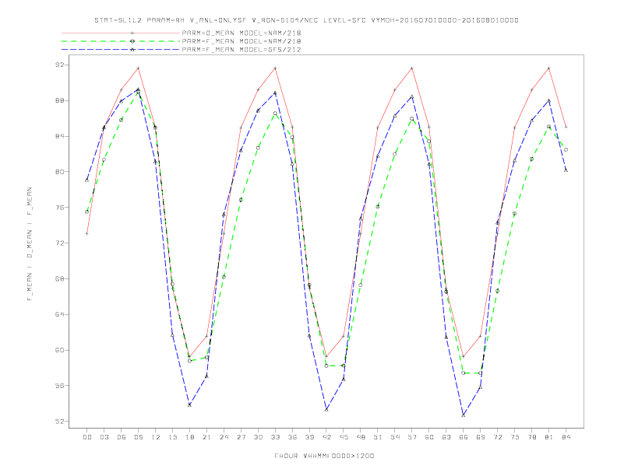Click x-axis tick label 06
Screen dimensions: 617x476
pos(122,437)
